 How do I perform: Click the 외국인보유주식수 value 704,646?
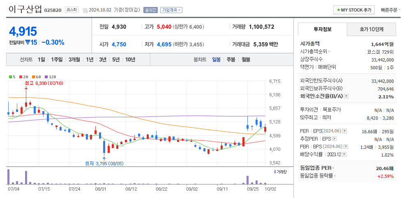pyautogui.click(x=386, y=89)
